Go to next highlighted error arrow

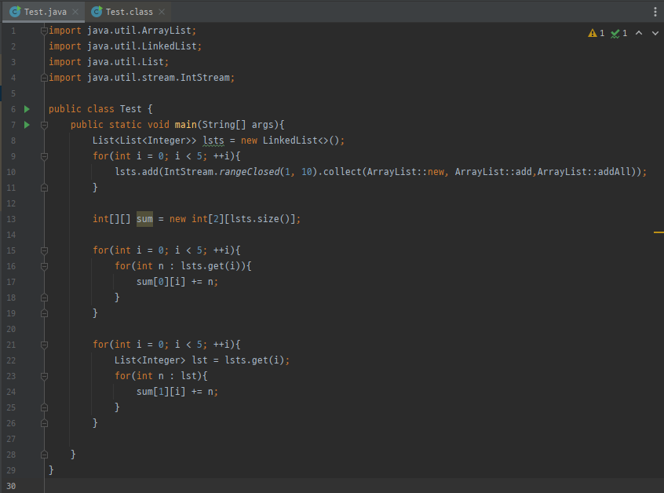(655, 33)
